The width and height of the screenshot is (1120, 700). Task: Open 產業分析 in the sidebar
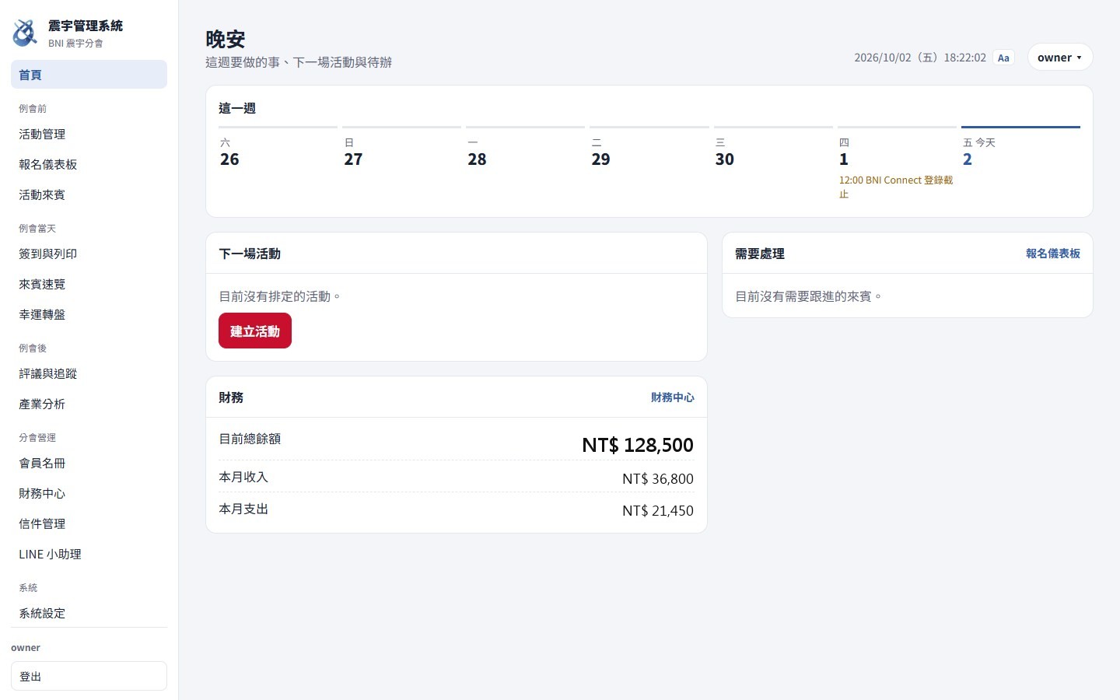tap(89, 404)
